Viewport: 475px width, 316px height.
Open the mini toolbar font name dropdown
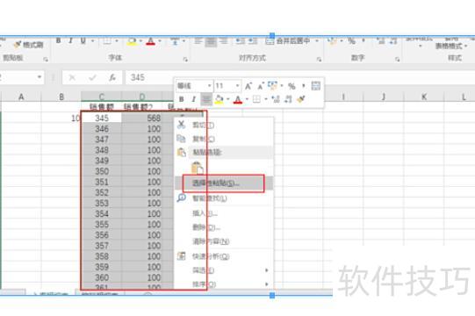coord(209,86)
